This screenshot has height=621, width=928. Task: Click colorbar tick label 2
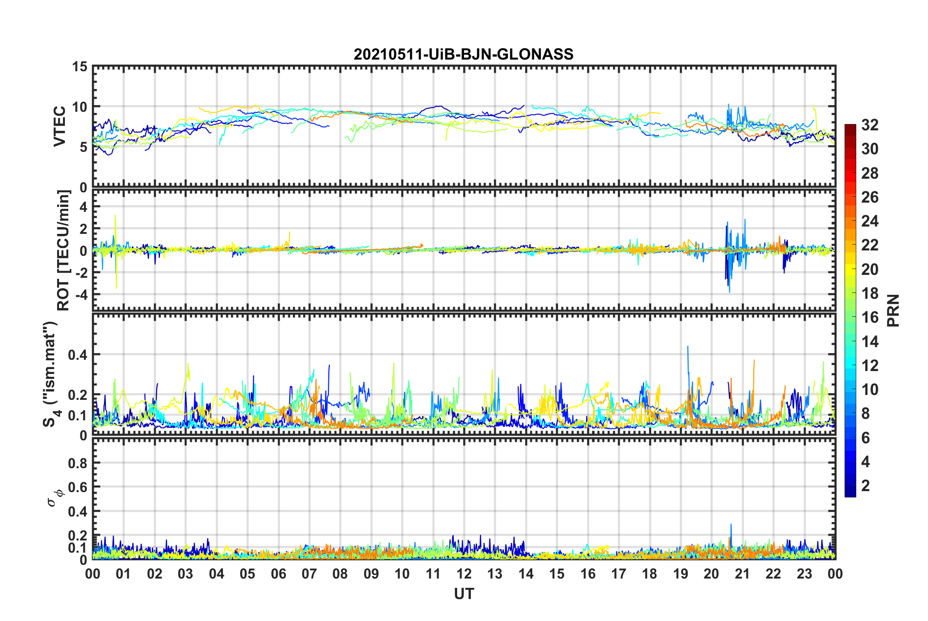(866, 485)
